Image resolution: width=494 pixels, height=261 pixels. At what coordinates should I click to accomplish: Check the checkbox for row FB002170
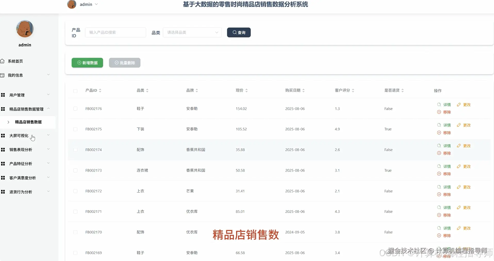(75, 232)
